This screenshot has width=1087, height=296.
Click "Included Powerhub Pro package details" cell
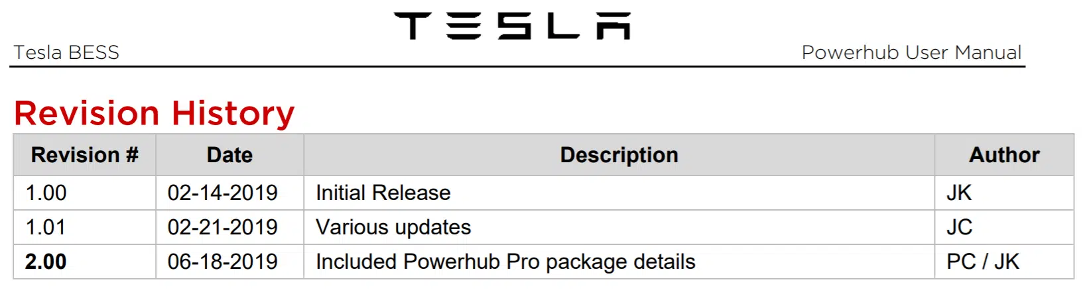pos(505,262)
